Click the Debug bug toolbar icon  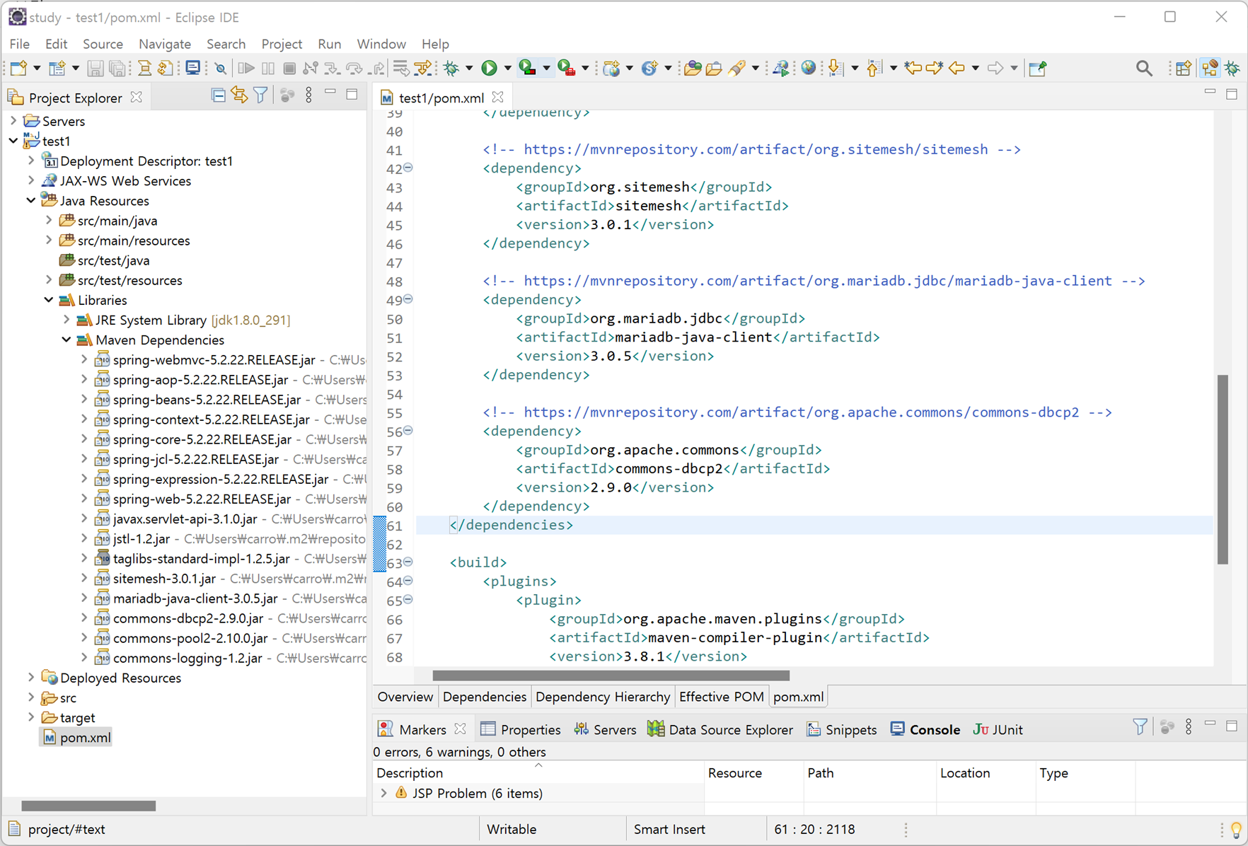point(451,69)
